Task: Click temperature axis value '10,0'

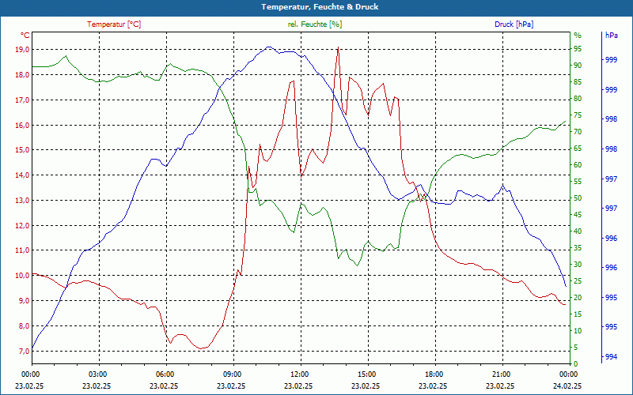Action: (x=22, y=276)
